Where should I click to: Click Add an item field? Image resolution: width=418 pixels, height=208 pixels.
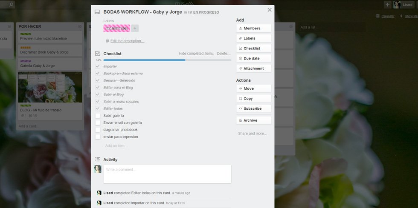(x=116, y=146)
